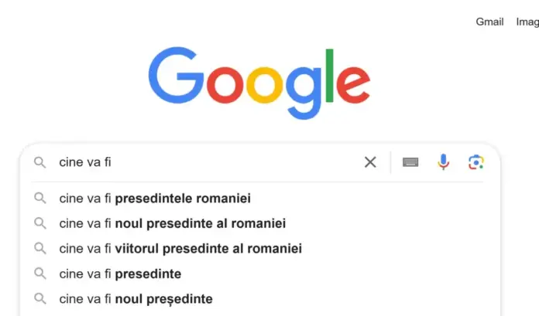Pick suggestion 'cine va fi viitorul presedinte al romaniei'
The image size is (539, 316).
[180, 249]
